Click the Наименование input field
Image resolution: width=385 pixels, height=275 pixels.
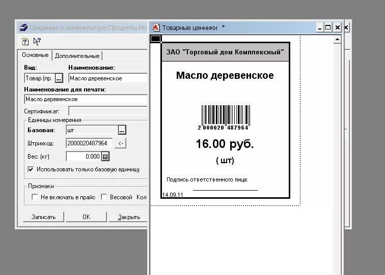(108, 78)
